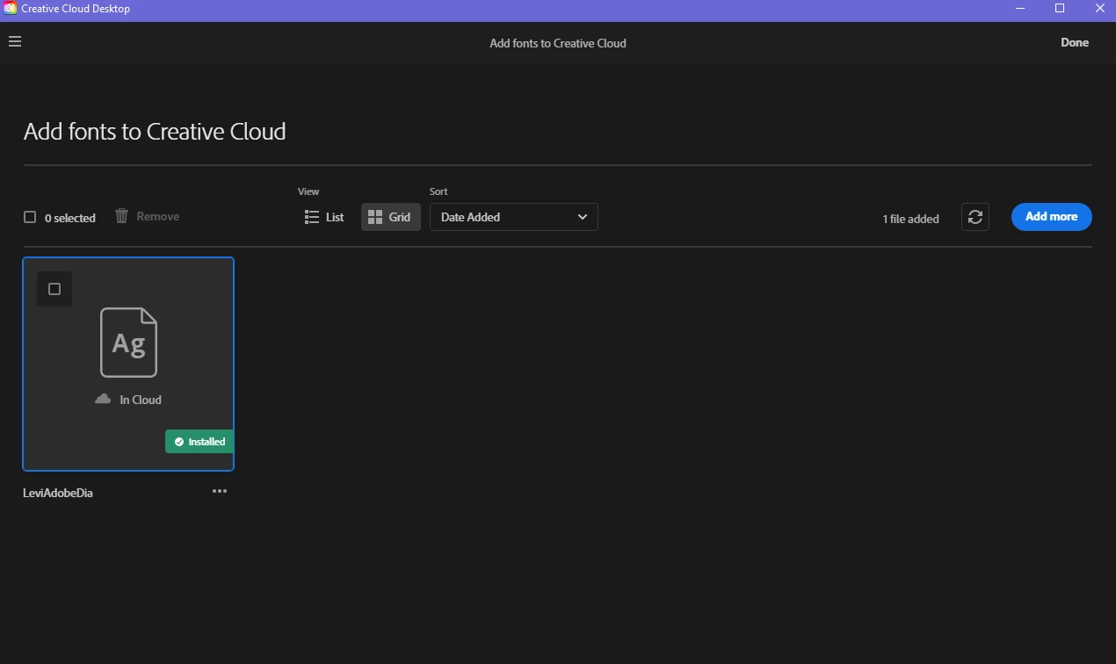The height and width of the screenshot is (664, 1116).
Task: Click the Ag font file icon
Action: pyautogui.click(x=129, y=343)
